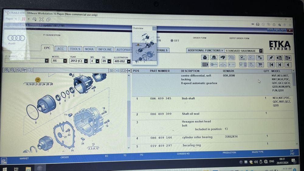This screenshot has width=304, height=171.
Task: Switch to the TOOLS tab
Action: pos(75,49)
